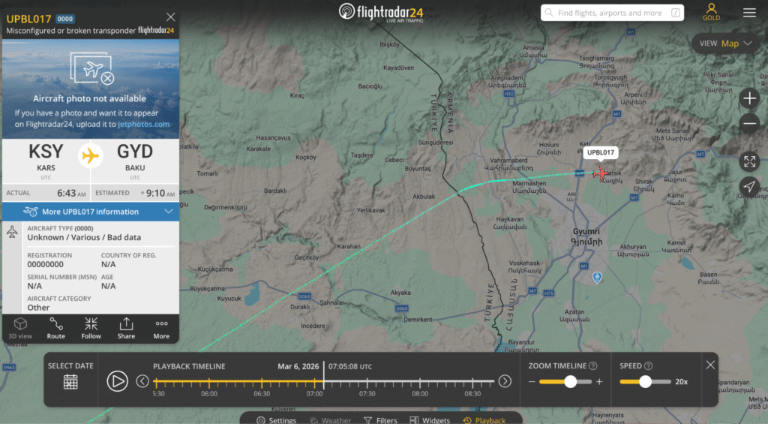The height and width of the screenshot is (424, 768).
Task: Click the flight search input field
Action: pyautogui.click(x=612, y=13)
